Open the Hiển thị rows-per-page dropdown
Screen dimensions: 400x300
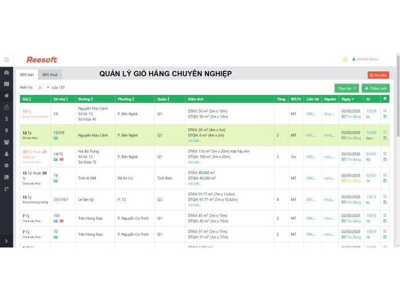tap(43, 87)
